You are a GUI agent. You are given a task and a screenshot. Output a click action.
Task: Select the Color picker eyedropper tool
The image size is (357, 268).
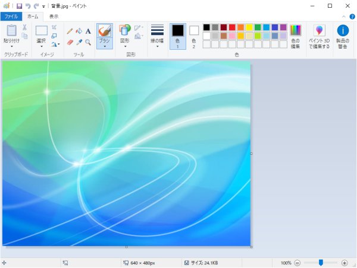click(79, 42)
